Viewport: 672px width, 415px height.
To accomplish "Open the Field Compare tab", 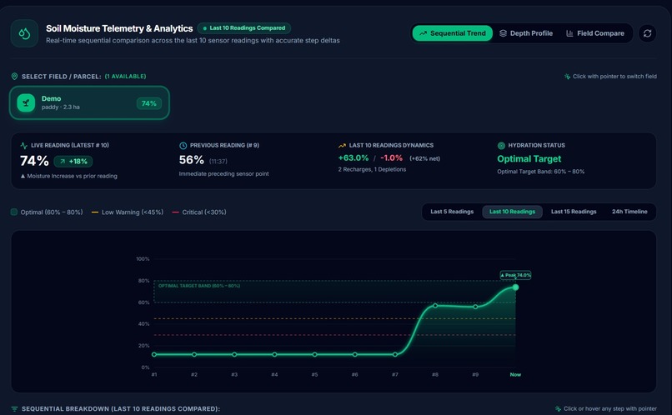I will [x=595, y=33].
